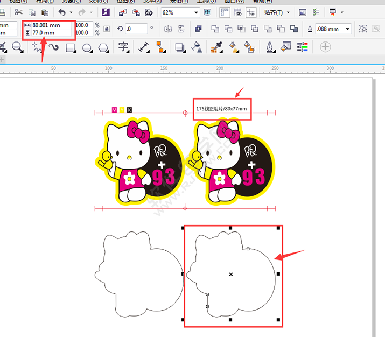The image size is (385, 337).
Task: Click the Create Boundary icon
Action: tap(294, 29)
